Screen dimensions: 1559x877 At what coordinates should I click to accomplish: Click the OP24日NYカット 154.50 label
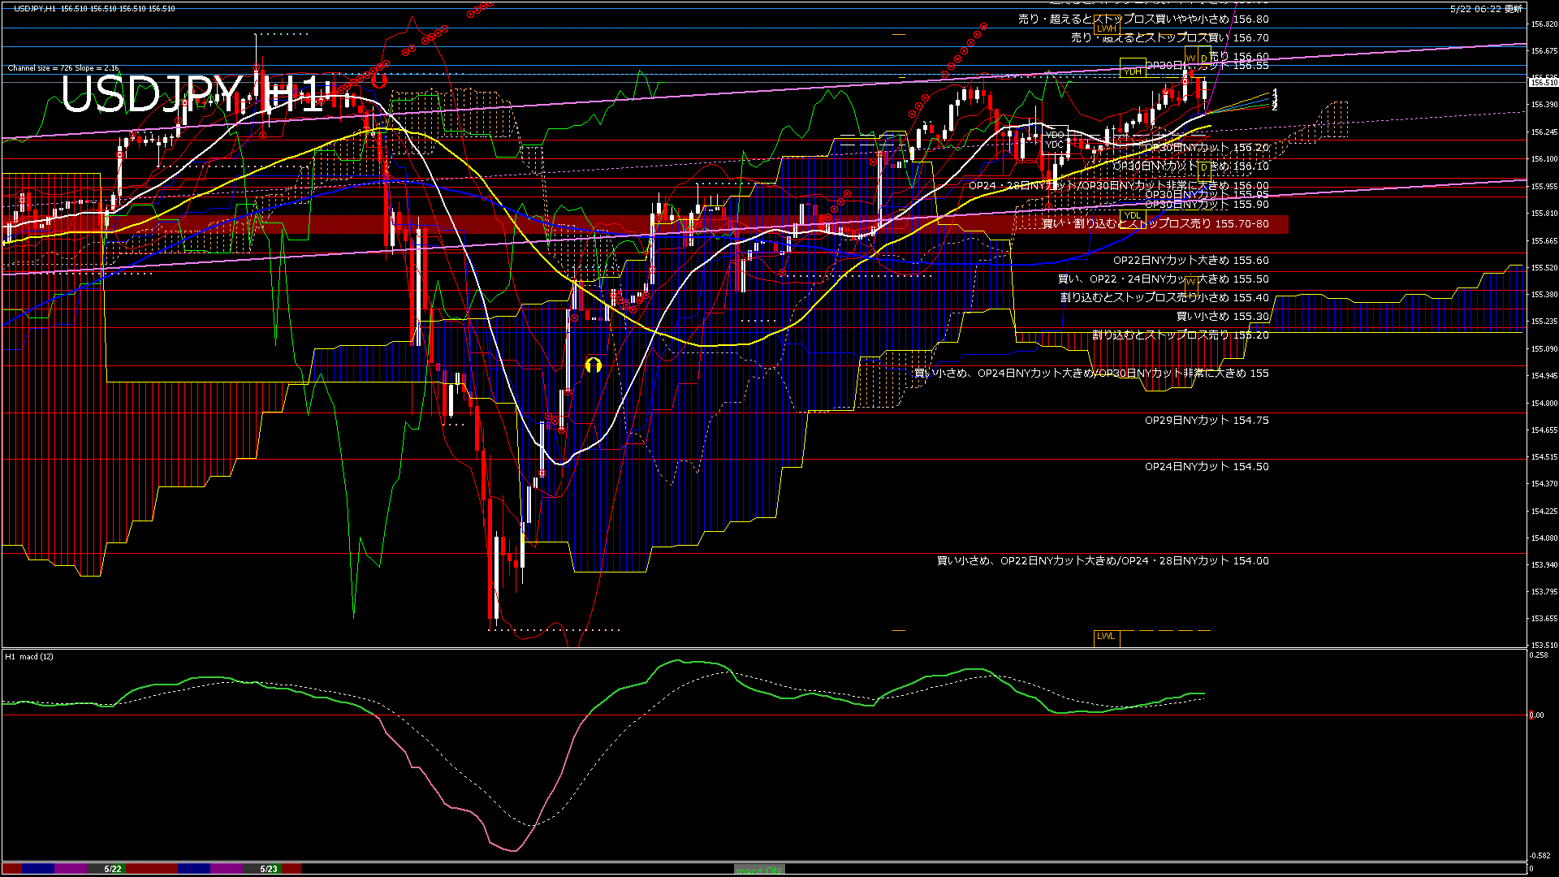(x=1206, y=467)
